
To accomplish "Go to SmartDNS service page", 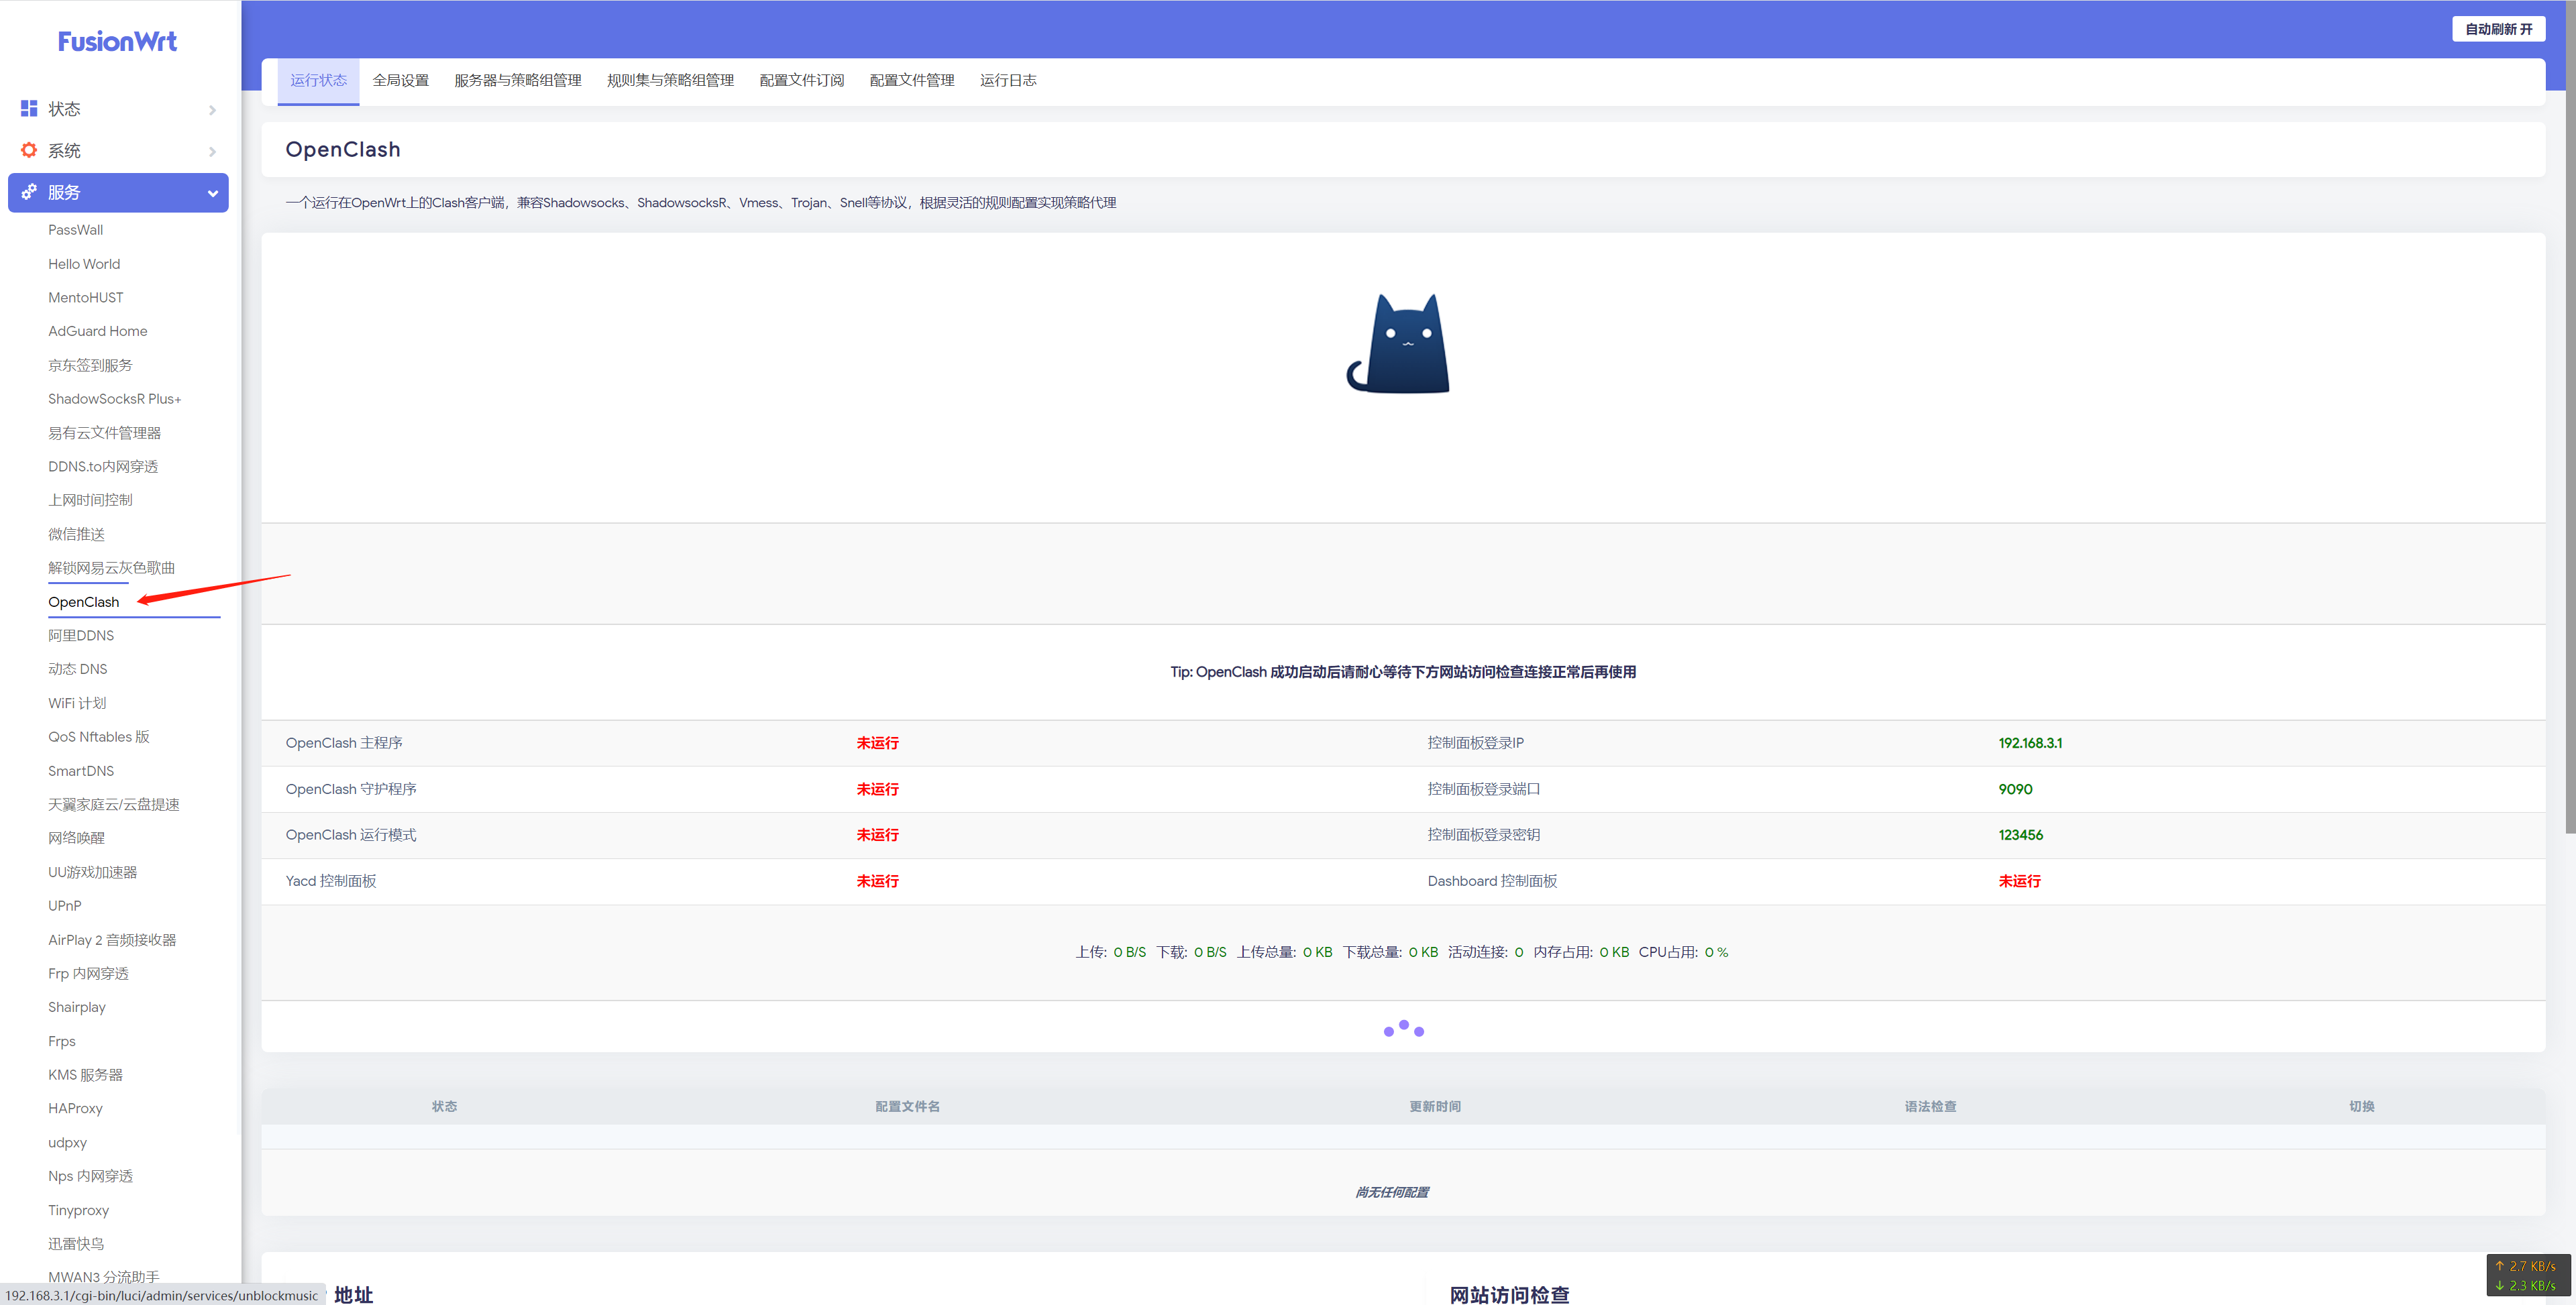I will [81, 771].
